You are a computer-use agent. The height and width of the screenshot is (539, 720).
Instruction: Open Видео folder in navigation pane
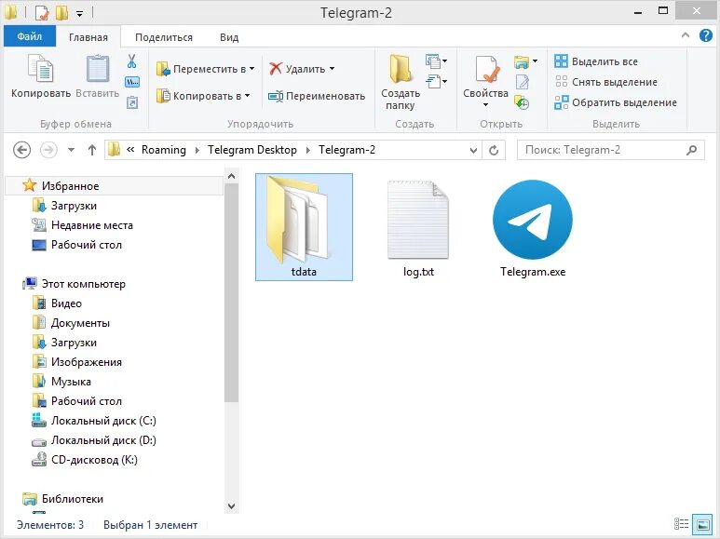tap(66, 303)
